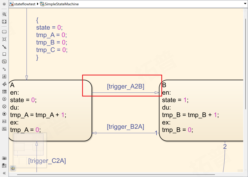Click the Screenshot camera icon
This screenshot has width=248, height=177.
pyautogui.click(x=4, y=158)
